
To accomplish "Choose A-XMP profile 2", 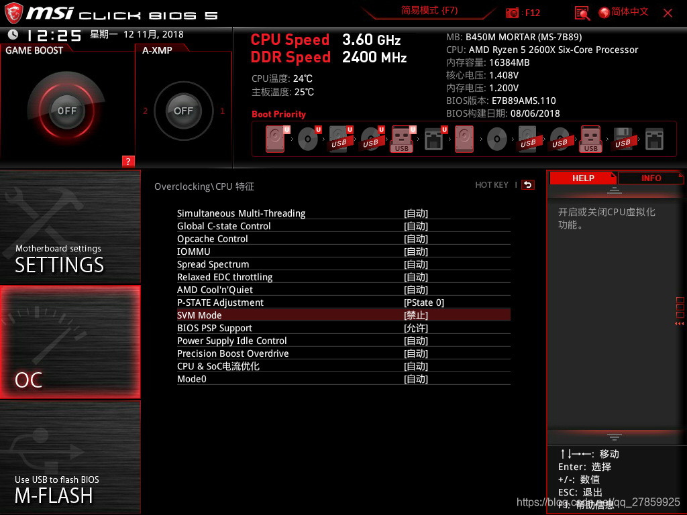I will point(145,111).
